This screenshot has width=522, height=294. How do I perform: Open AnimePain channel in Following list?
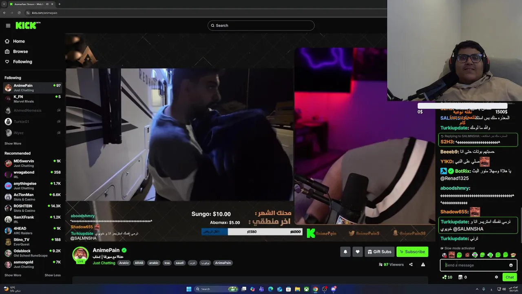point(32,88)
